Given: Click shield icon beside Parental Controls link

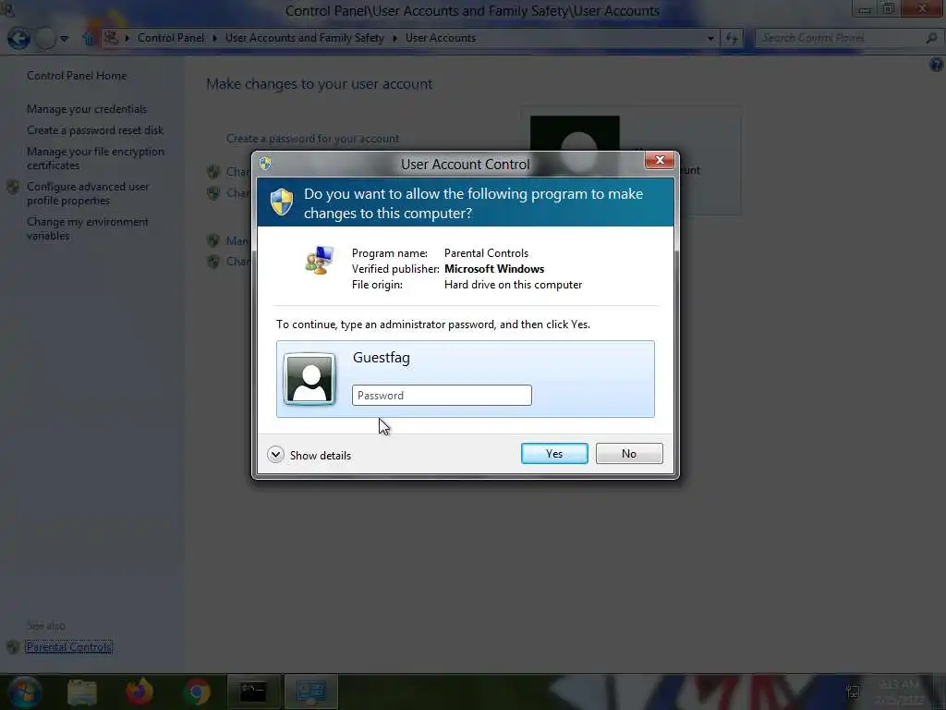Looking at the screenshot, I should (x=13, y=647).
